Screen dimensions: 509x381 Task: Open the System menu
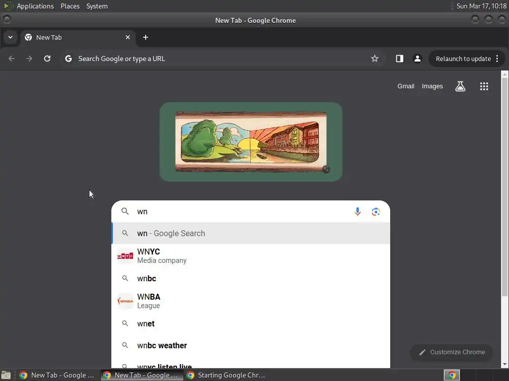click(97, 6)
